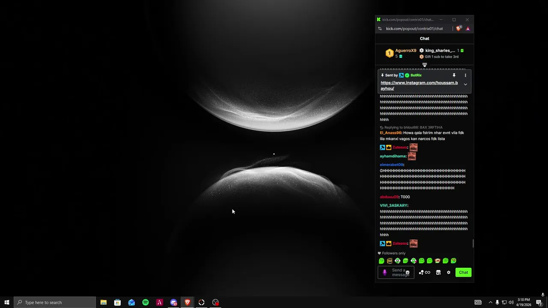Insert the red-orange face quick emote

pyautogui.click(x=438, y=261)
